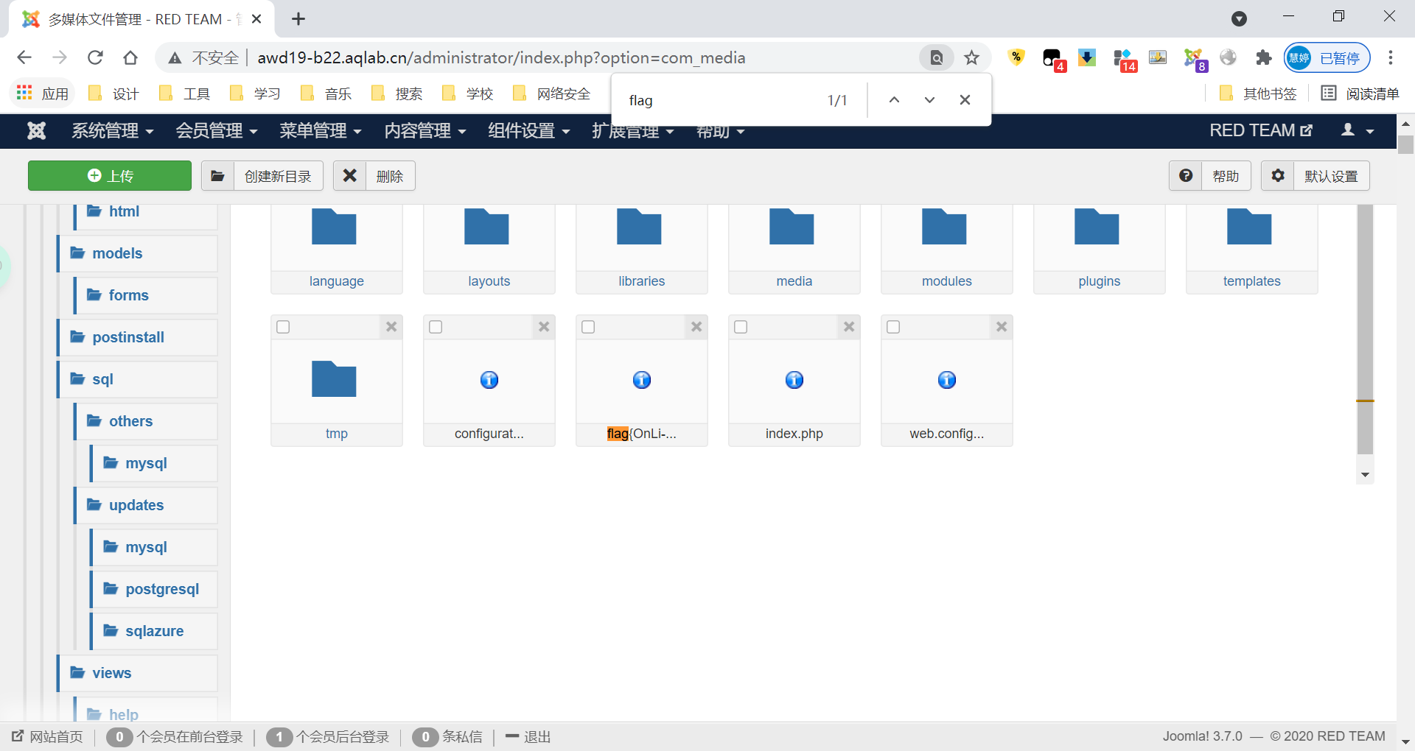The height and width of the screenshot is (751, 1415).
Task: Expand the 组件设置 dropdown menu
Action: click(x=529, y=131)
